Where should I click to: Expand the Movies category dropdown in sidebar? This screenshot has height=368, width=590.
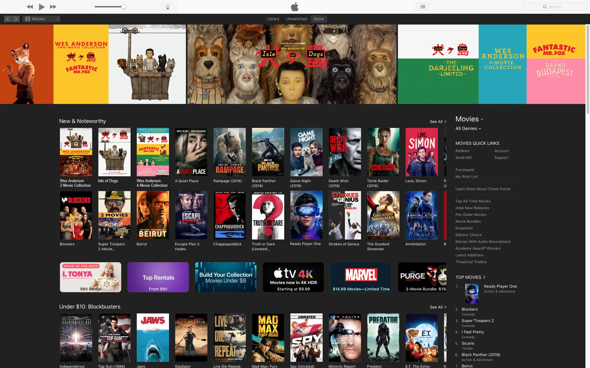tap(469, 119)
